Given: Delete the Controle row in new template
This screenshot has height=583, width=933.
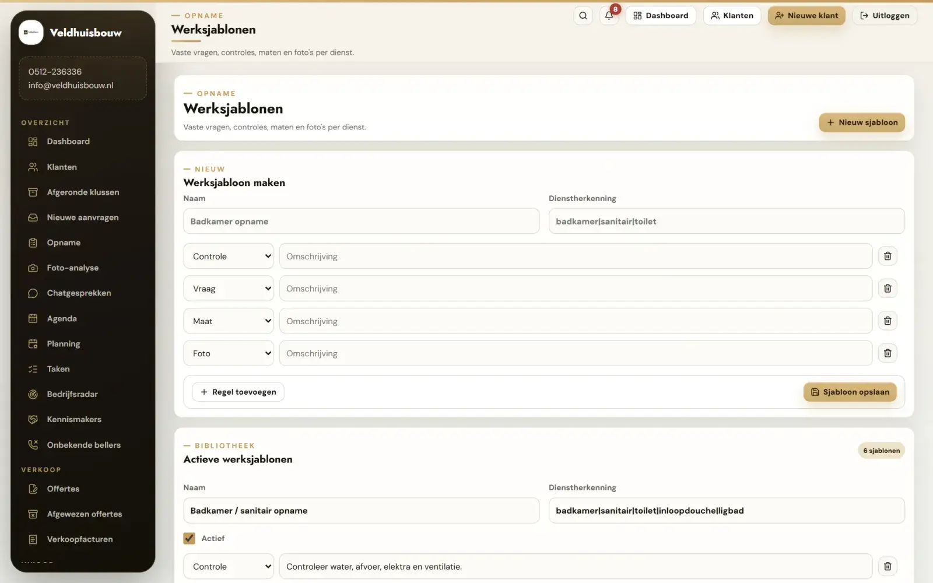Looking at the screenshot, I should (x=888, y=256).
